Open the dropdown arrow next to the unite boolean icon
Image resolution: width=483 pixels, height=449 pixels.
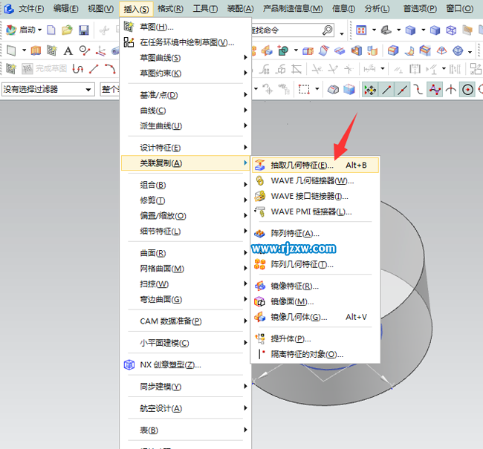(x=296, y=50)
